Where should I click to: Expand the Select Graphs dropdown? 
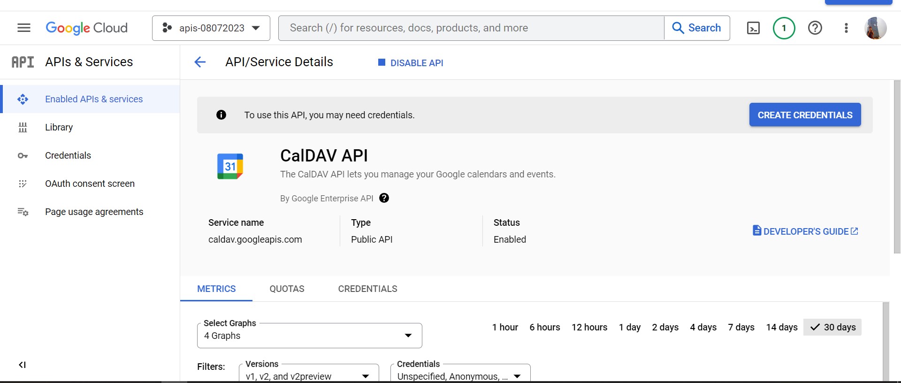pyautogui.click(x=310, y=336)
